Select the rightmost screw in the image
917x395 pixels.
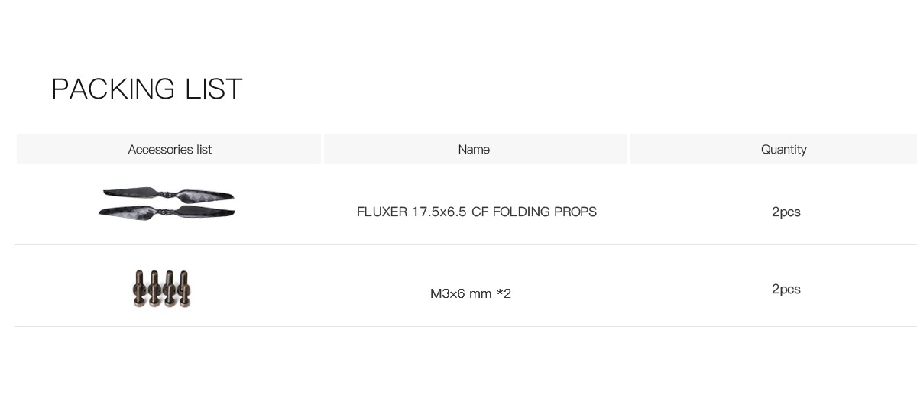tap(184, 288)
